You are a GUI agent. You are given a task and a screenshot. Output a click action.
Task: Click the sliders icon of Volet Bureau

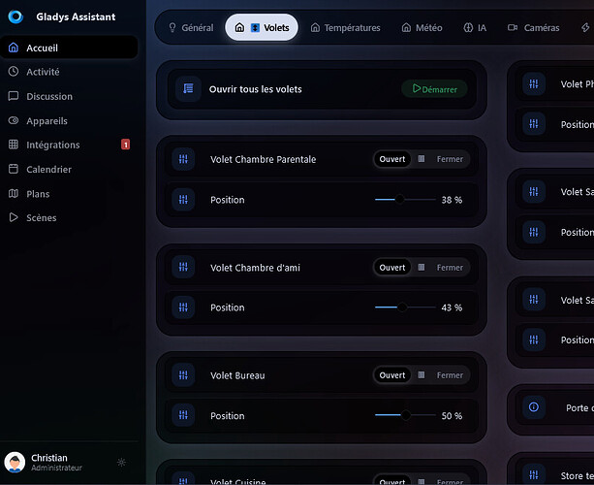click(x=183, y=375)
